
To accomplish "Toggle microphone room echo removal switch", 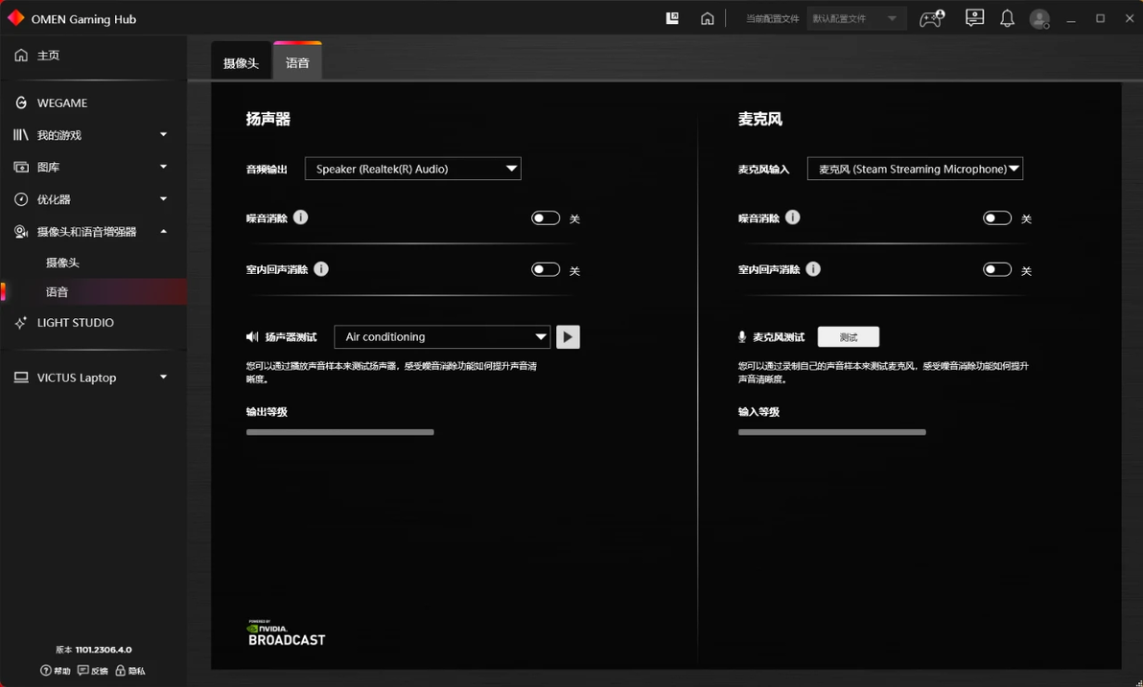I will pyautogui.click(x=997, y=269).
